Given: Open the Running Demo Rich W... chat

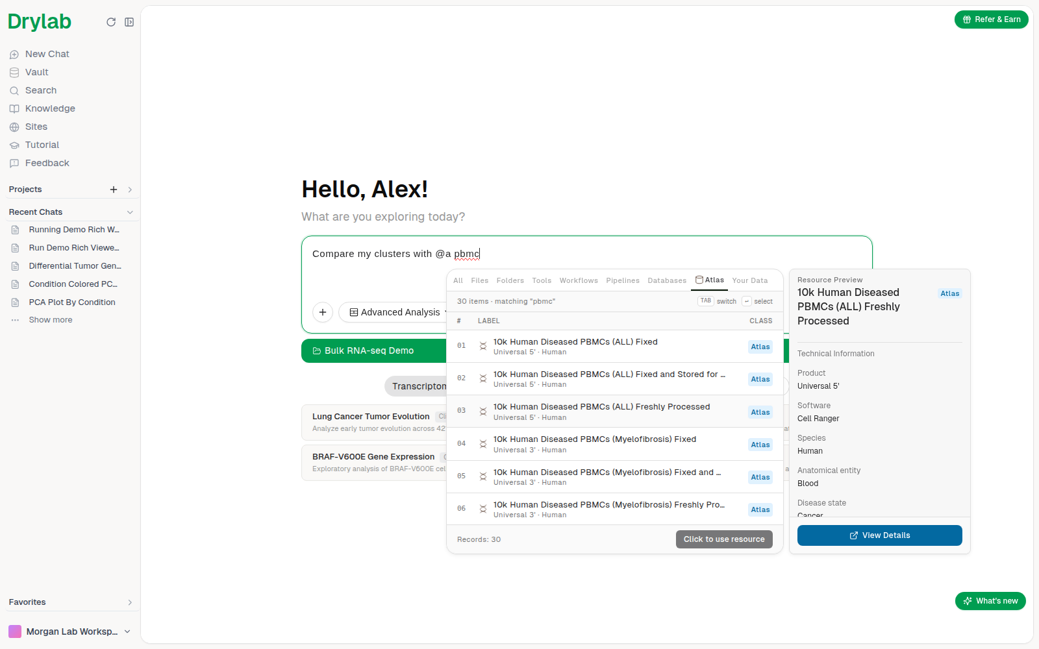Looking at the screenshot, I should (x=71, y=230).
